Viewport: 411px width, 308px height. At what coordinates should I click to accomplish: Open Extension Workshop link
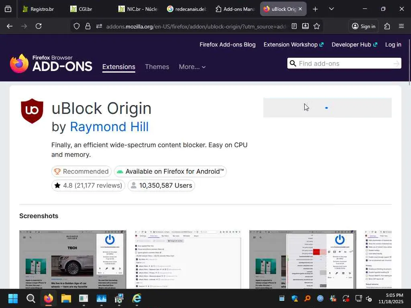tap(293, 45)
